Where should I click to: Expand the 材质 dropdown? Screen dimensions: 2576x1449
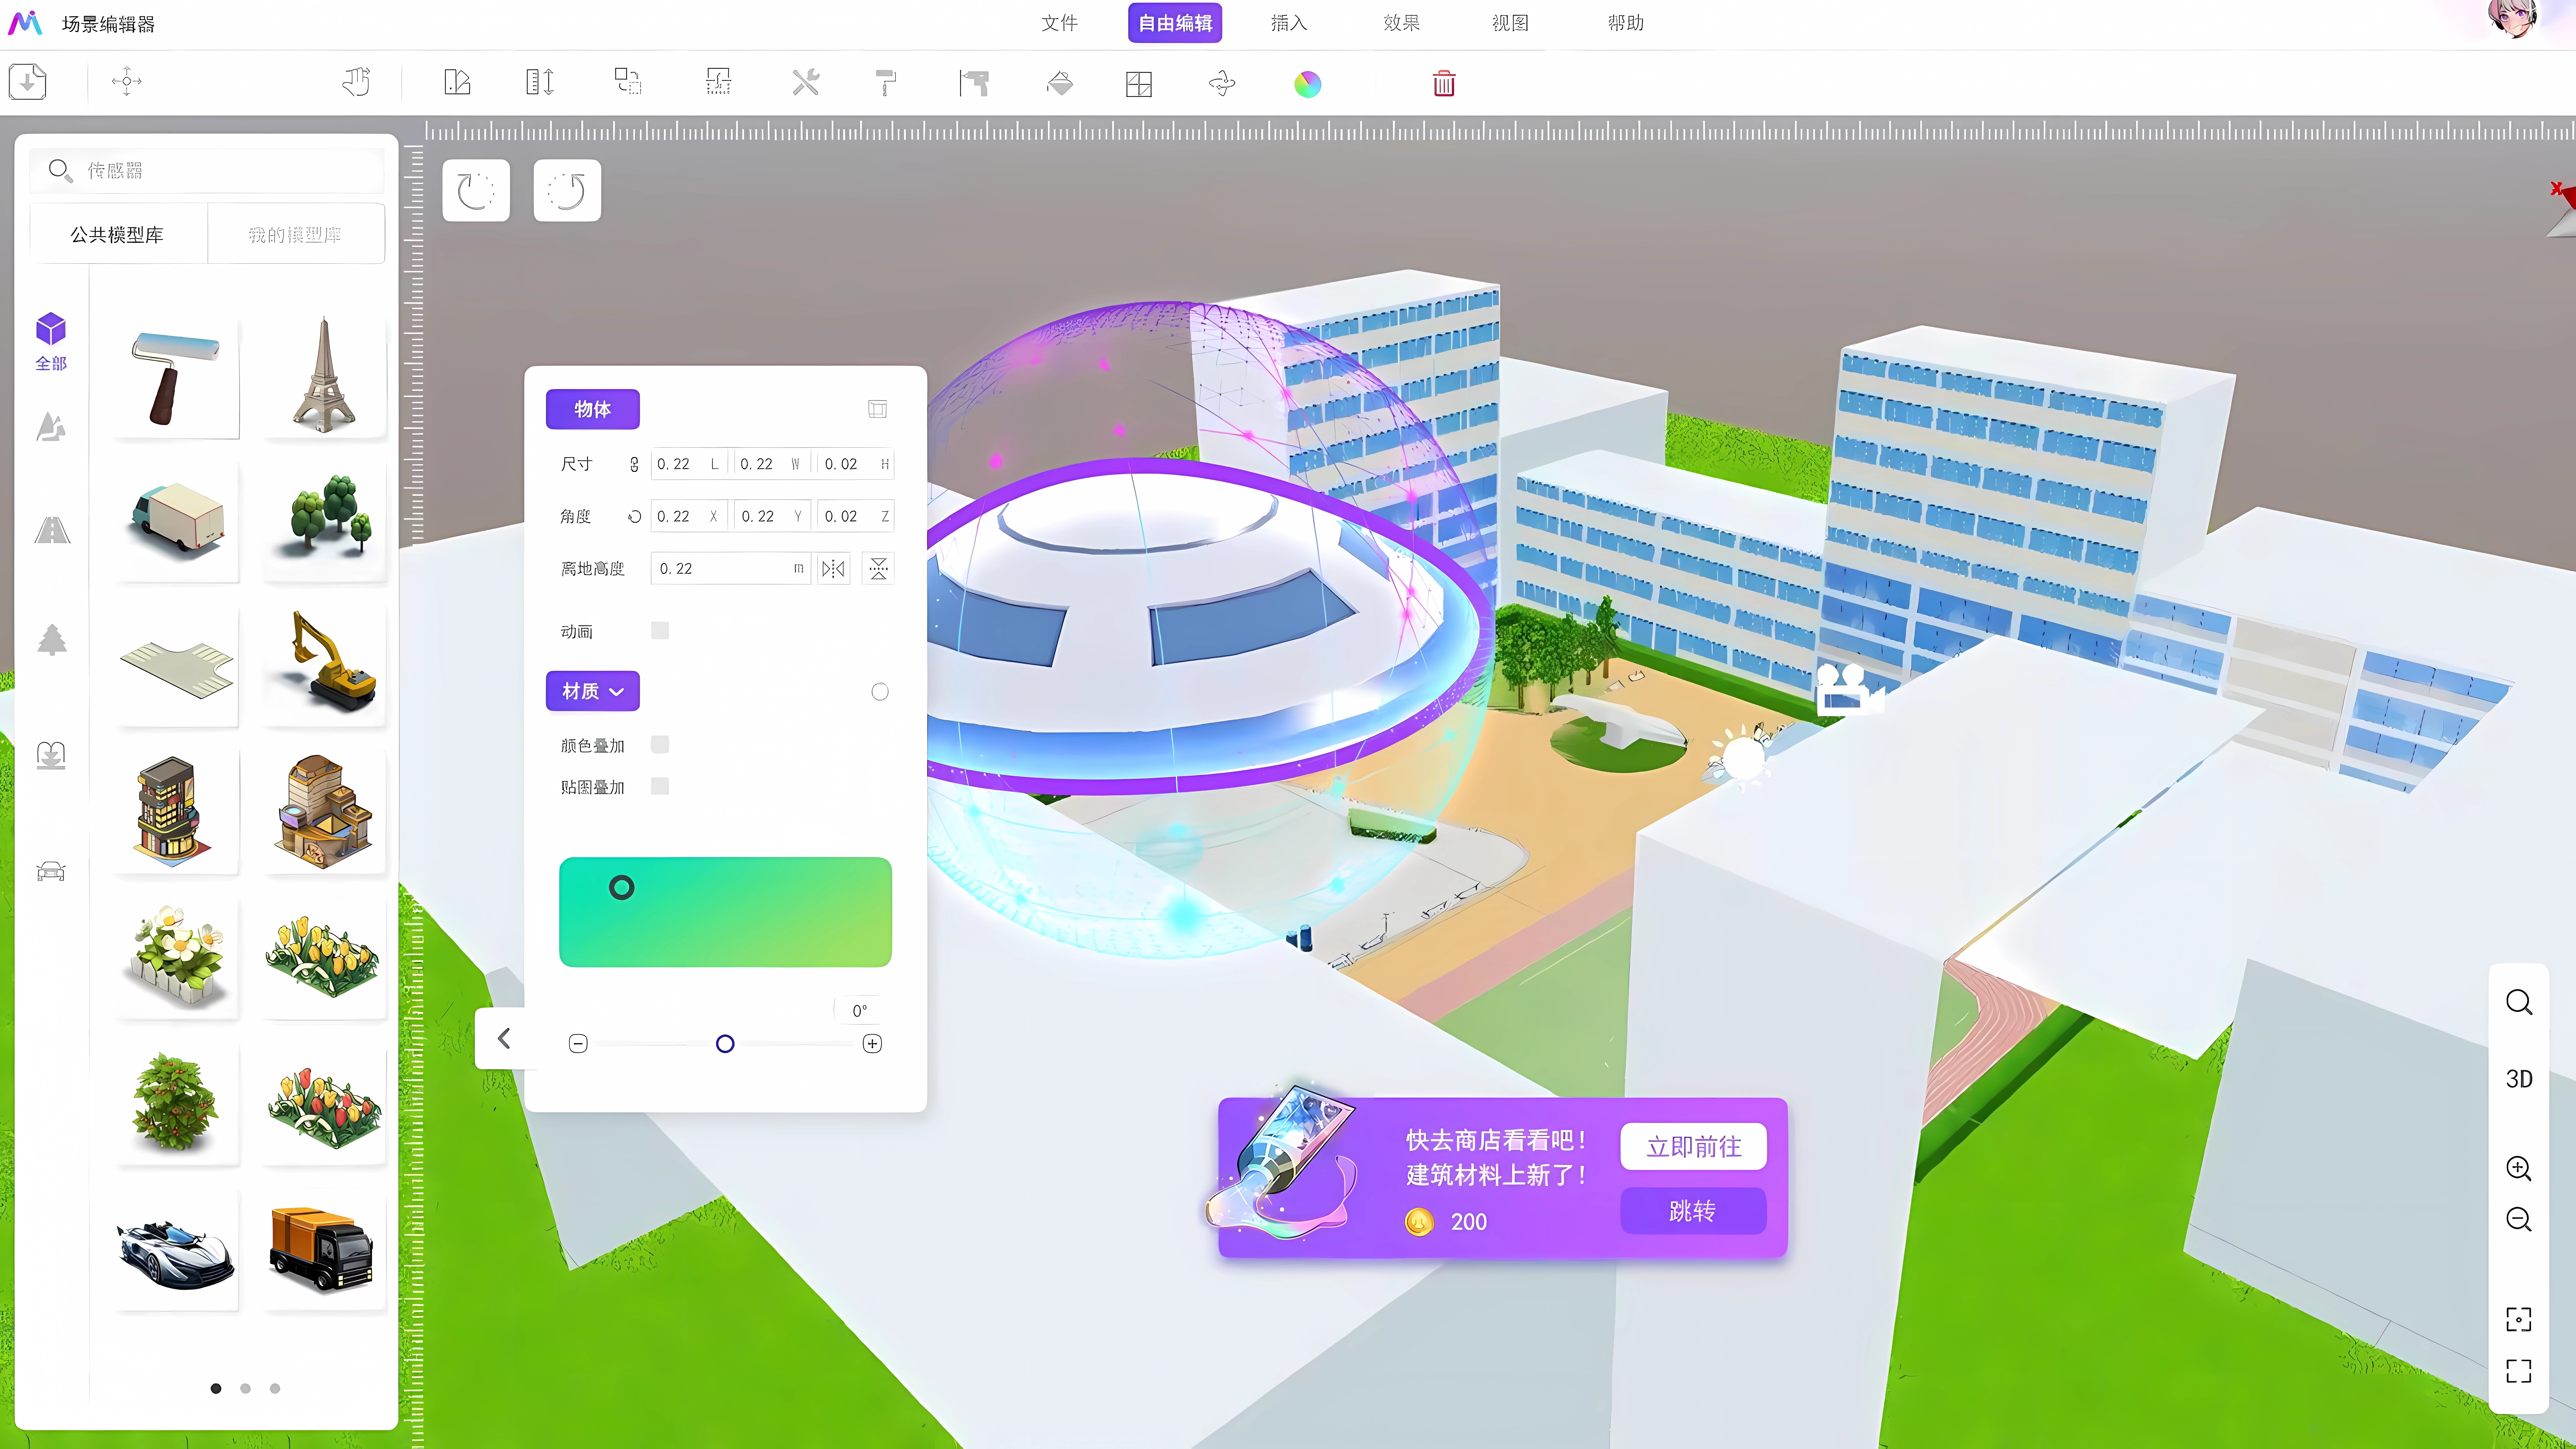pos(593,691)
